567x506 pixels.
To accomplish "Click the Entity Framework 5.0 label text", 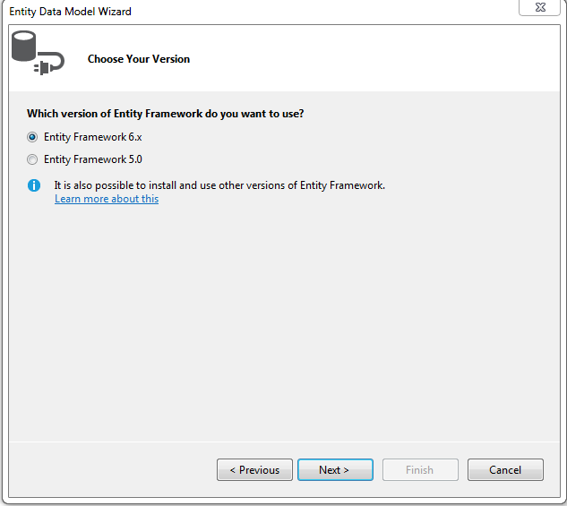I will click(x=93, y=159).
